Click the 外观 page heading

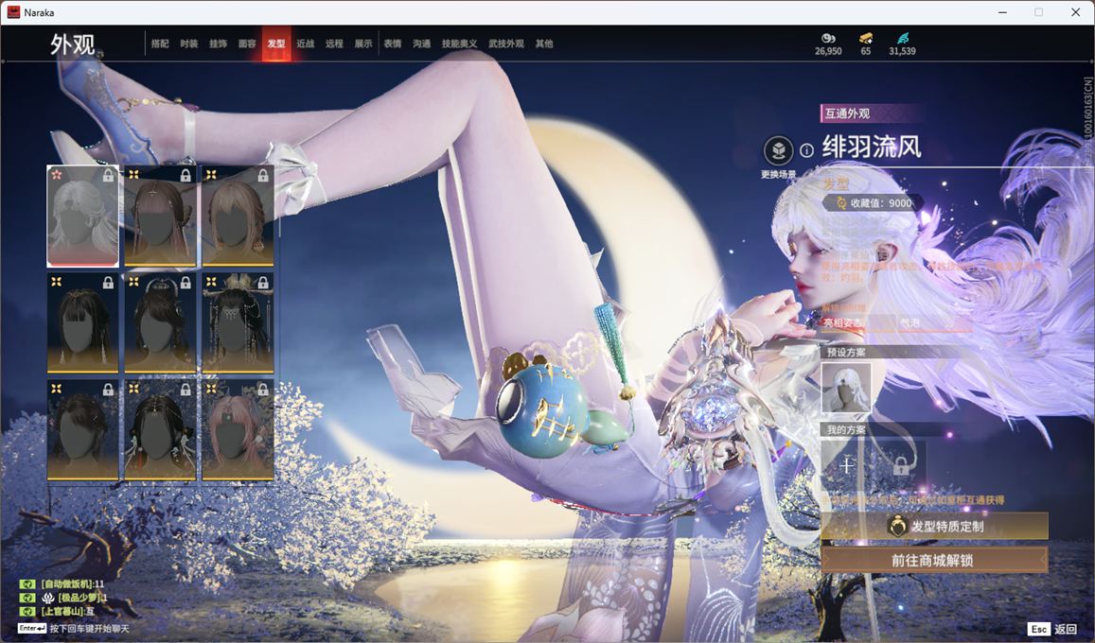click(72, 43)
